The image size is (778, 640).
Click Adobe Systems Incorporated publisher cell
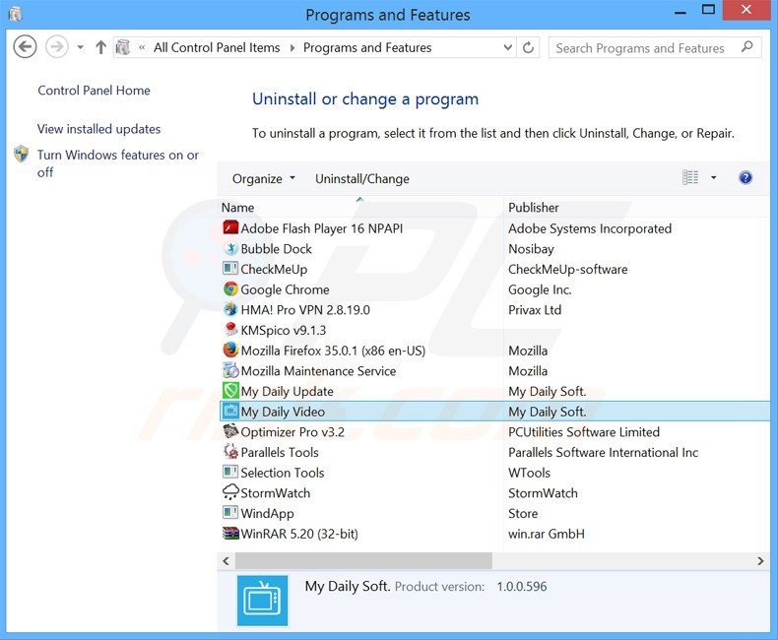(590, 228)
